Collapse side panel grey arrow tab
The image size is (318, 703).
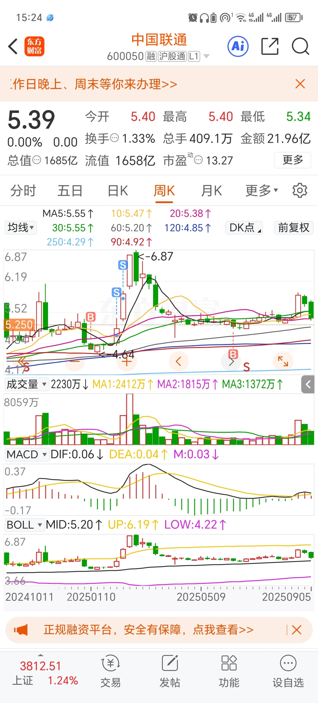308,384
